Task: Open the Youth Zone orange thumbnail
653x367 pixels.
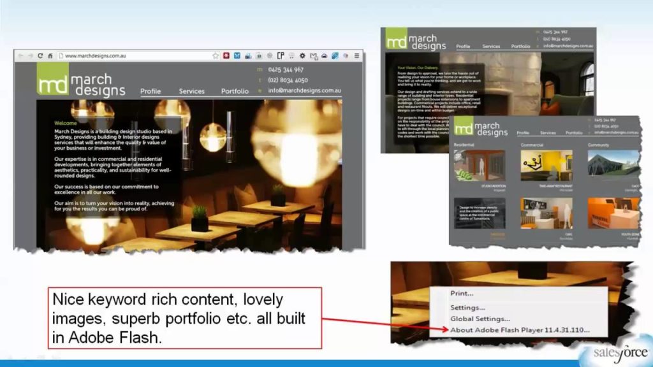Action: [613, 213]
